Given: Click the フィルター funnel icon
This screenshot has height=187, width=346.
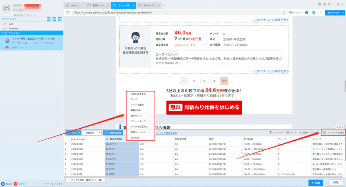Looking at the screenshot, I should [x=270, y=133].
